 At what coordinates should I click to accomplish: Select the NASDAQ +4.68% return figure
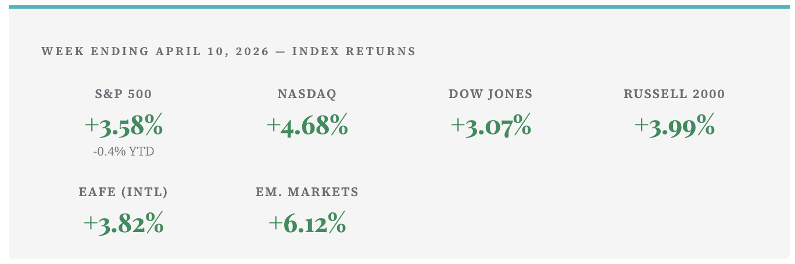307,126
